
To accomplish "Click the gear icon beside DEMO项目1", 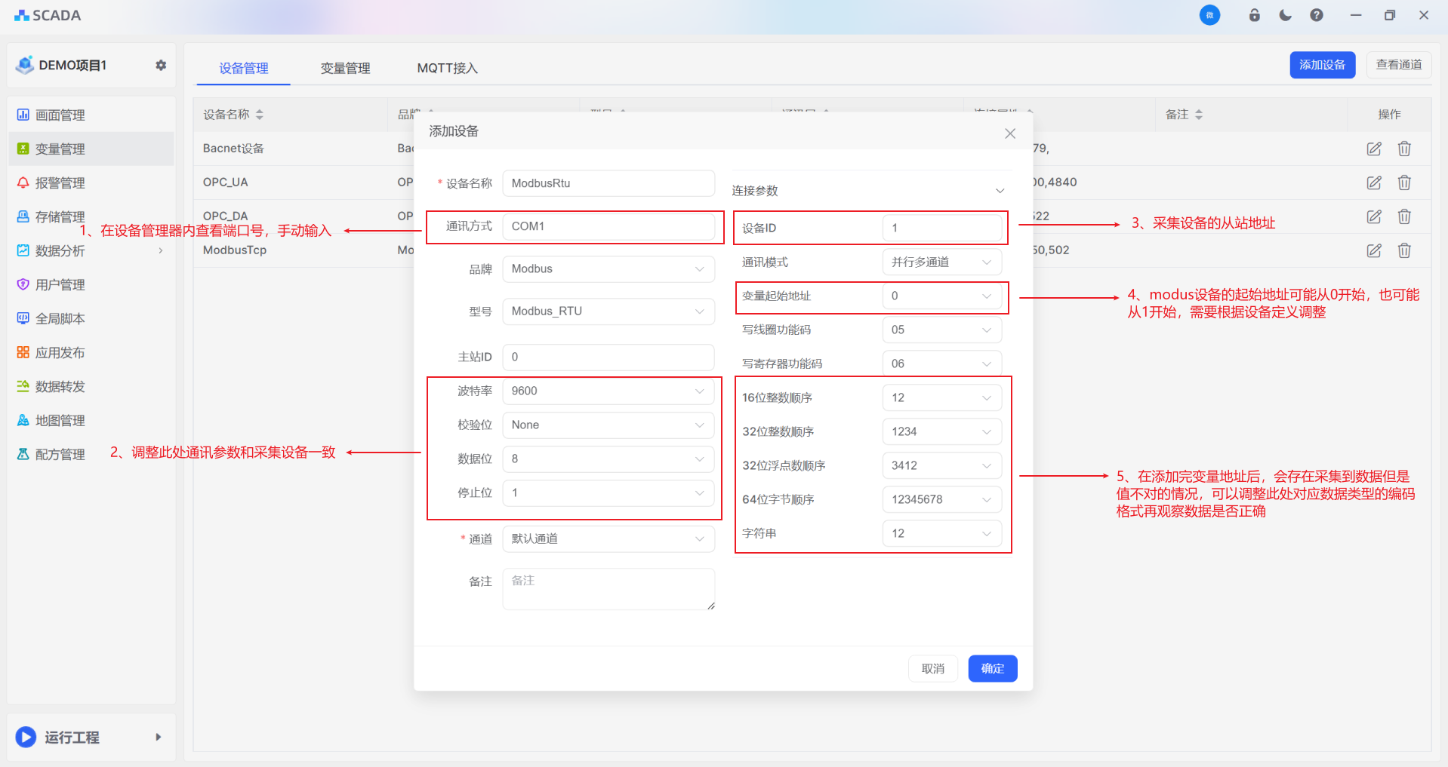I will coord(161,66).
